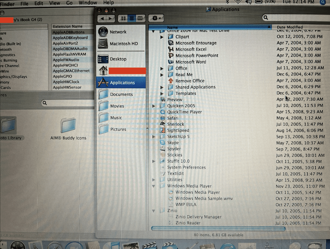Expand the SketchUp 5 folder
The image size is (330, 249).
(154, 137)
